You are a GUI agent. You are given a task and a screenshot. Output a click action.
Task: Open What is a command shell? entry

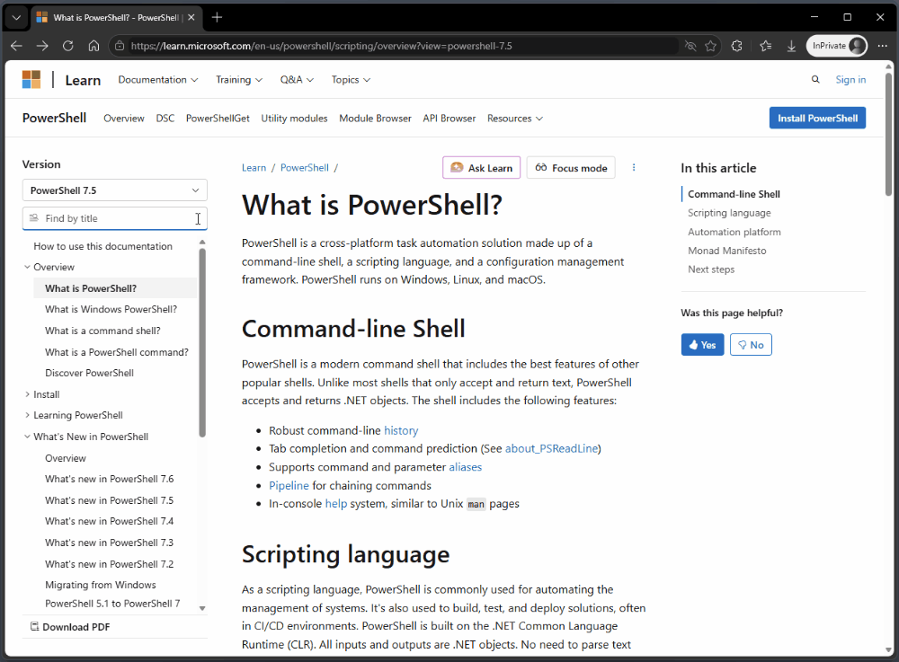[102, 331]
